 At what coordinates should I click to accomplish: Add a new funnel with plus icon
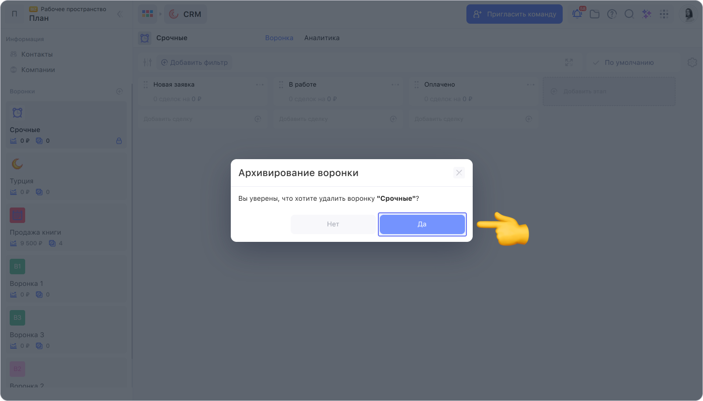coord(119,91)
